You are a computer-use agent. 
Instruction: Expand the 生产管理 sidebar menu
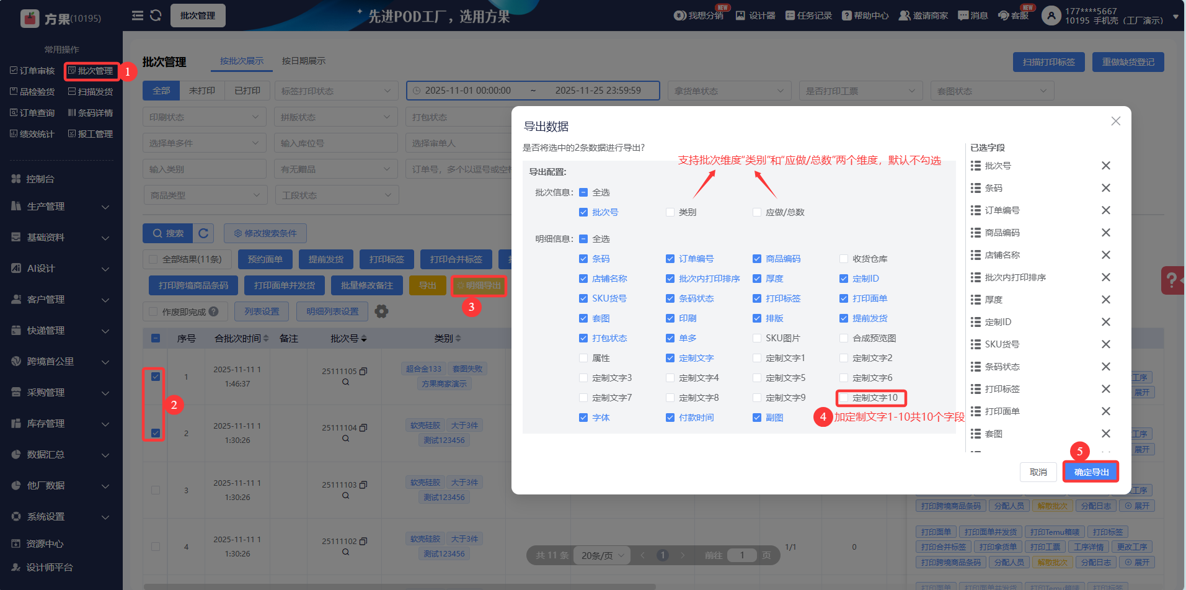(x=61, y=207)
